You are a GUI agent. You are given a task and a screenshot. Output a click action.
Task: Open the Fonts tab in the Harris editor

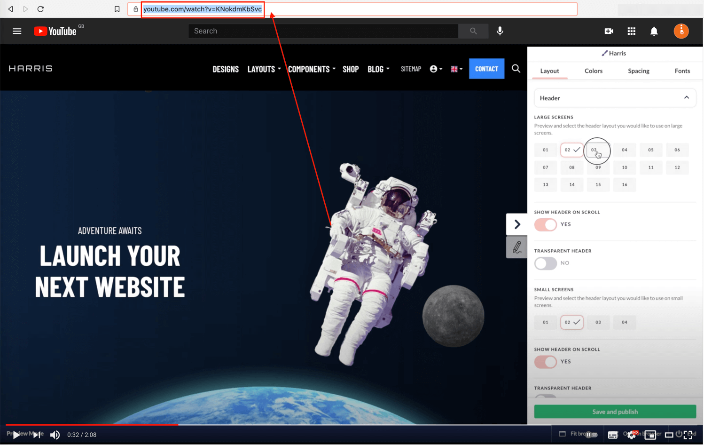coord(682,71)
